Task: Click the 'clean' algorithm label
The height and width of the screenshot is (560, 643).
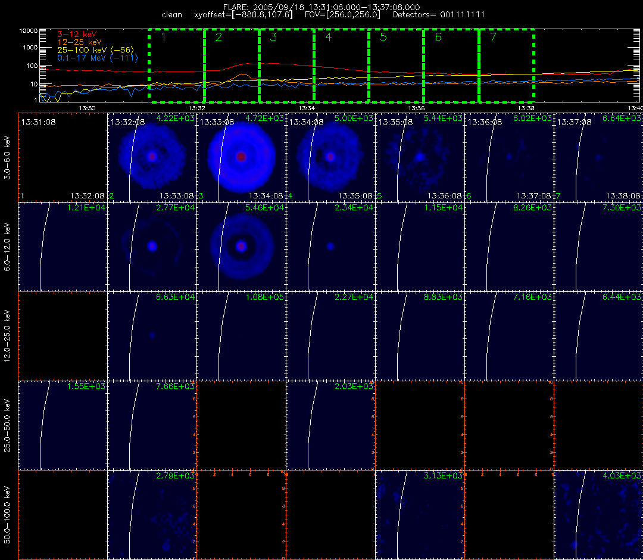Action: click(172, 15)
